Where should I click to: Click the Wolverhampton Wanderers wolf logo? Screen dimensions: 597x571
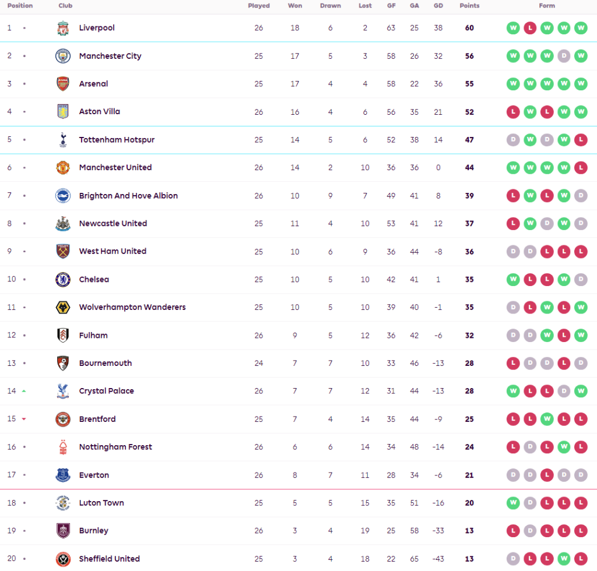coord(63,308)
